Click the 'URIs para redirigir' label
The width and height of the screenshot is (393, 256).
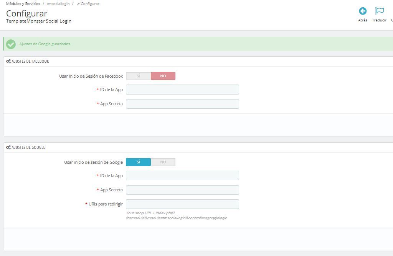(106, 204)
